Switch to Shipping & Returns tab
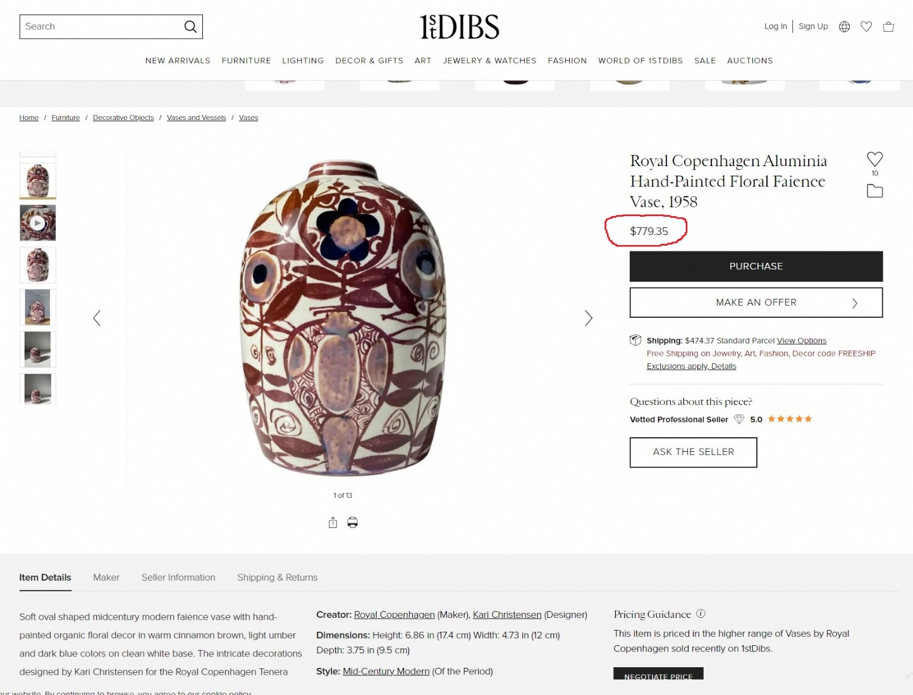 click(277, 577)
